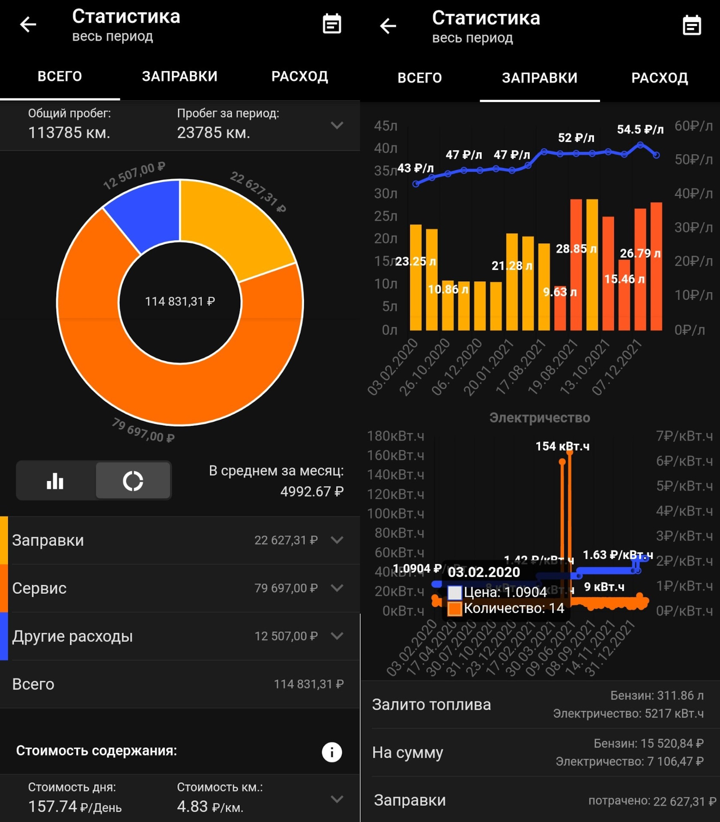Tap the Залито топлива row
Screen dimensions: 720x822
(x=541, y=704)
